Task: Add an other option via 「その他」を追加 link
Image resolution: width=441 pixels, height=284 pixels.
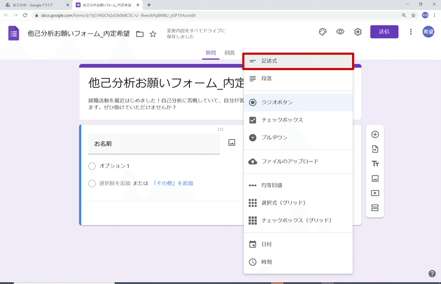Action: [173, 183]
